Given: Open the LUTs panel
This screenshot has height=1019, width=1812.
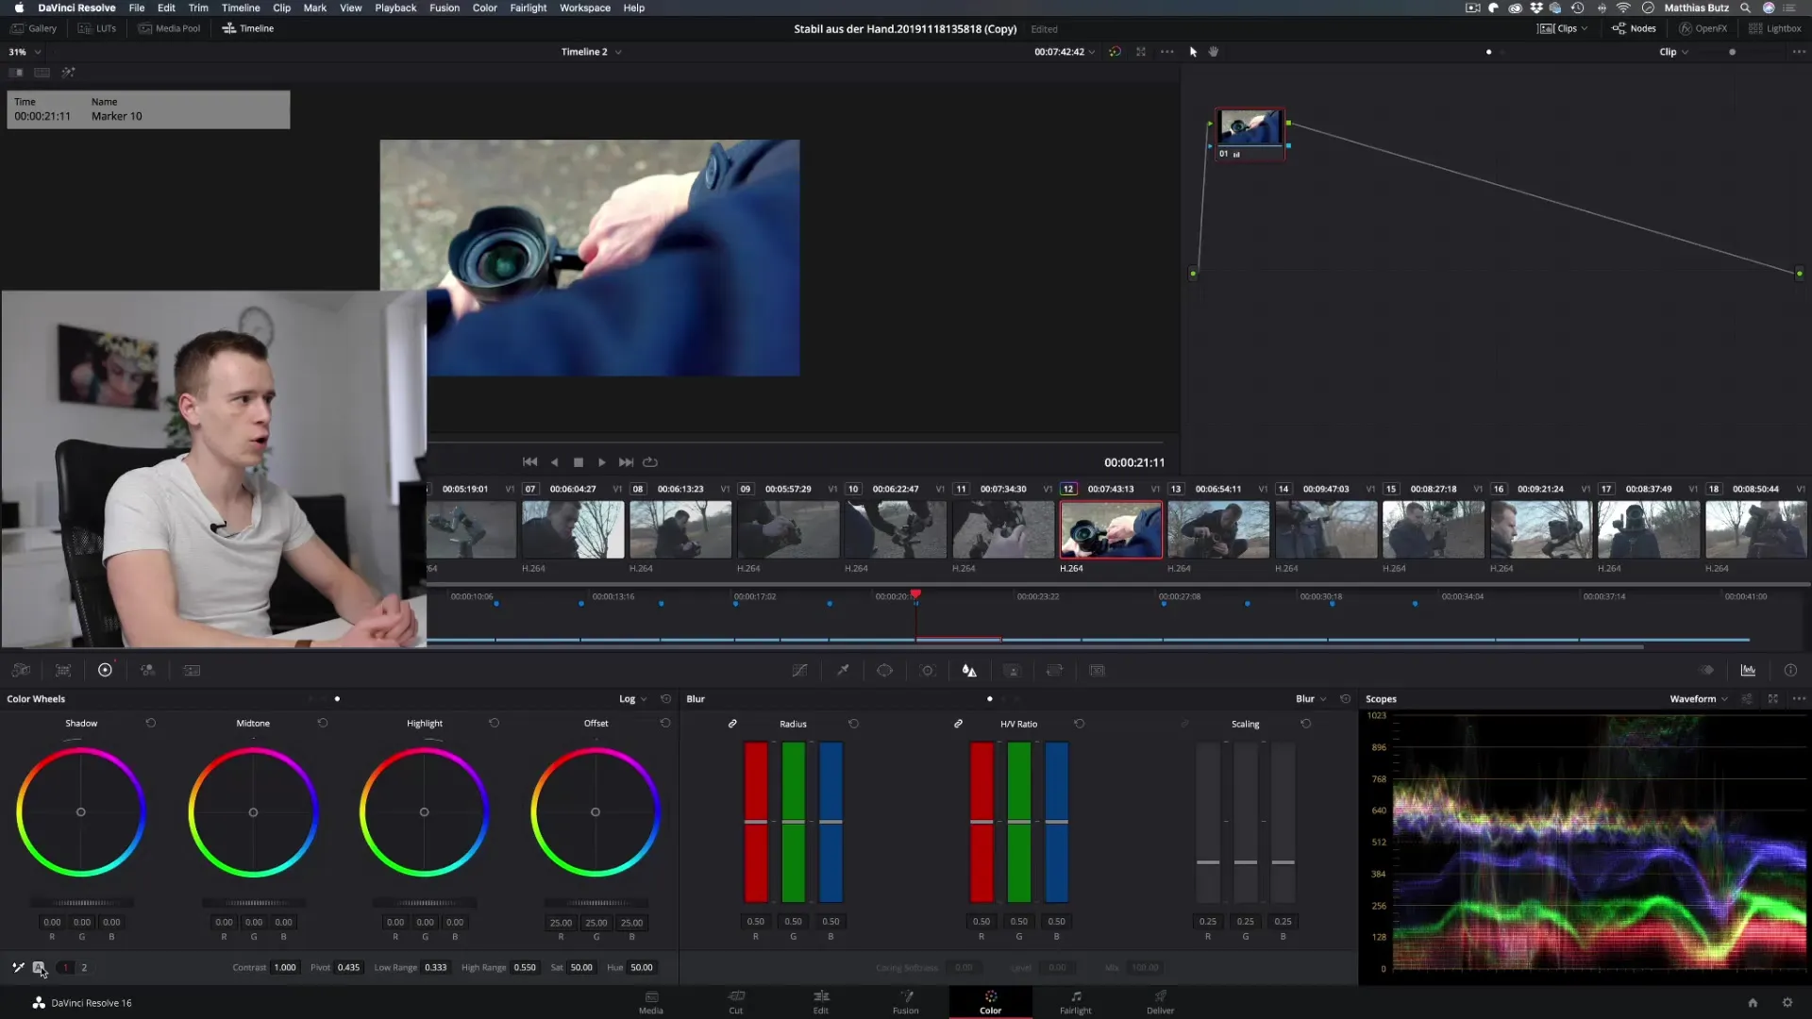Looking at the screenshot, I should [x=97, y=28].
